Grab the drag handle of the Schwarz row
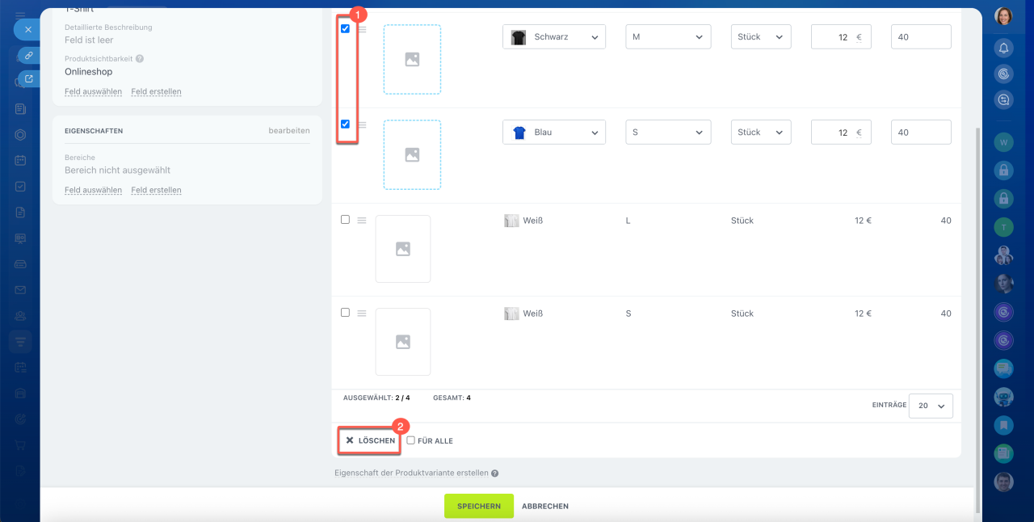This screenshot has height=522, width=1034. 363,29
